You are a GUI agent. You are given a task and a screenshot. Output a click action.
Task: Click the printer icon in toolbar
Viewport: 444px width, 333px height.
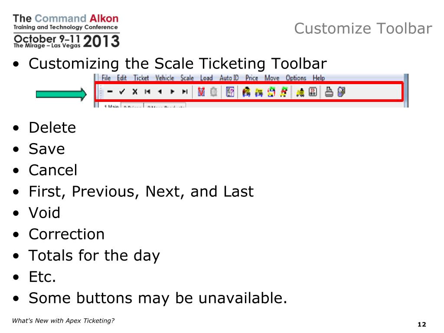(x=329, y=92)
